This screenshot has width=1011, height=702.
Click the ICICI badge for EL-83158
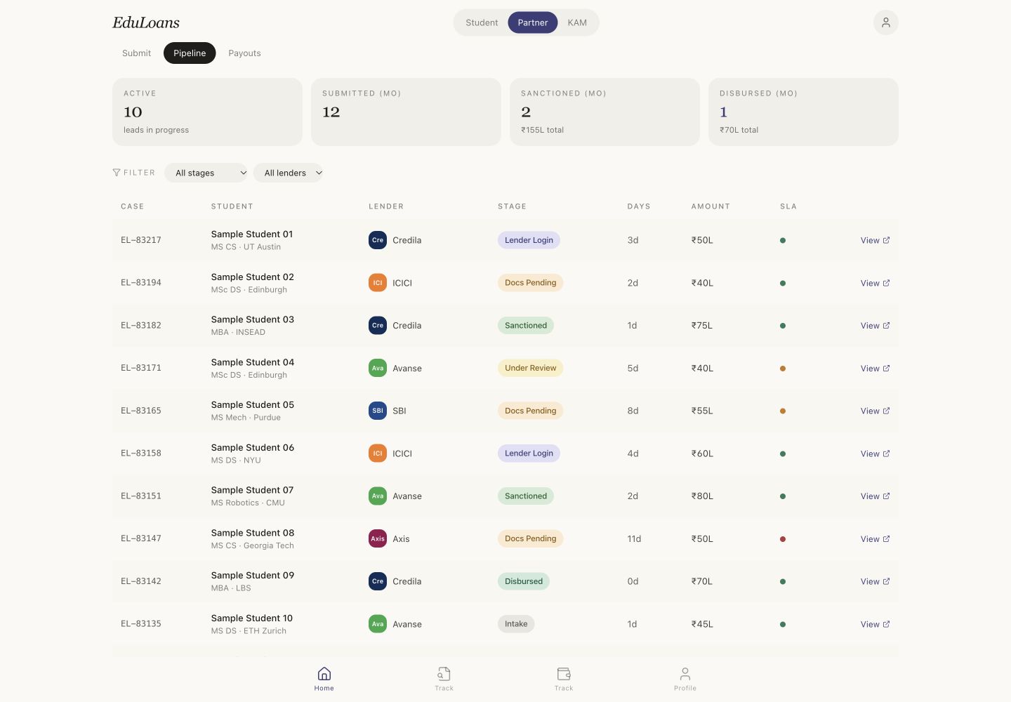coord(378,453)
